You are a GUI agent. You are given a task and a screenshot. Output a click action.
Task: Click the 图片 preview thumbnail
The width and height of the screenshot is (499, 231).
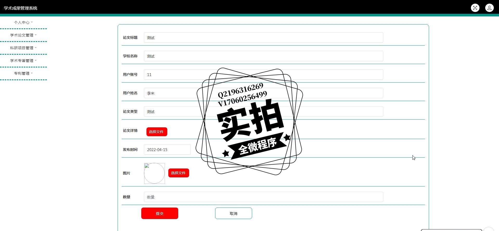pos(155,173)
